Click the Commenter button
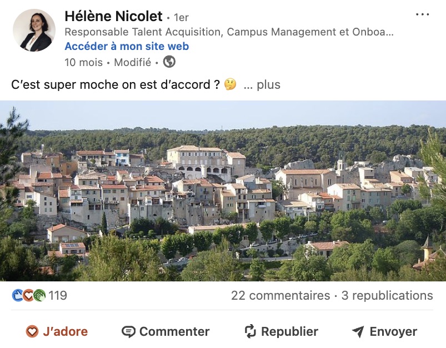 (166, 331)
